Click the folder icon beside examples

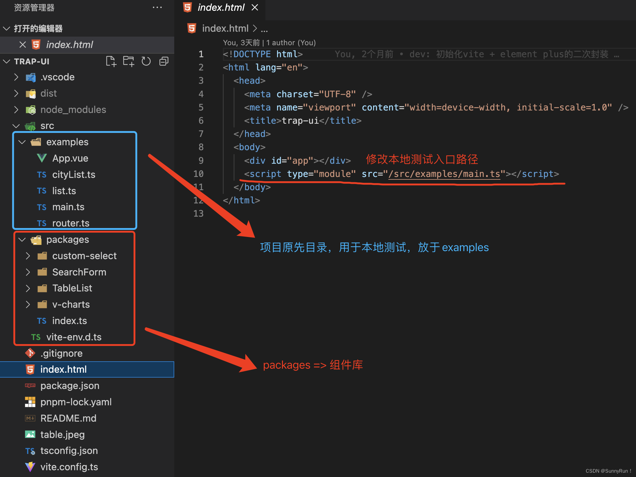click(36, 142)
